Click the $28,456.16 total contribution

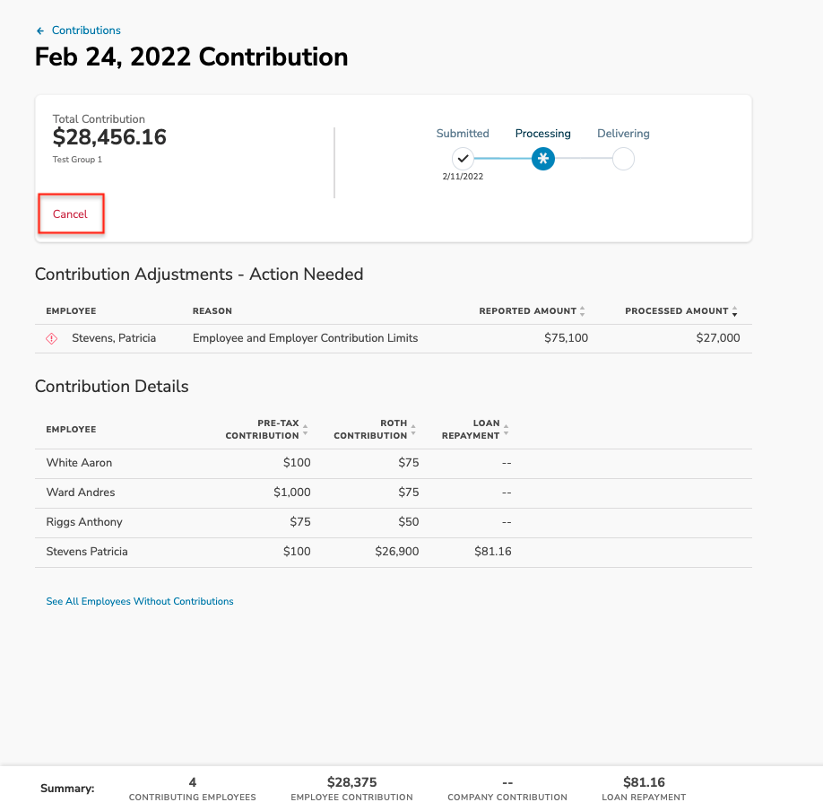(x=109, y=137)
